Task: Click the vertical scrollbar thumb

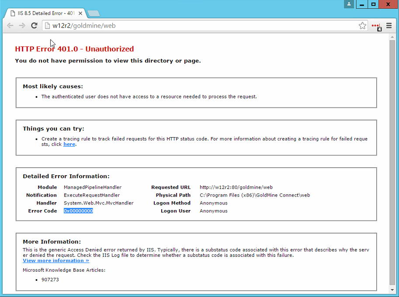Action: [392, 162]
